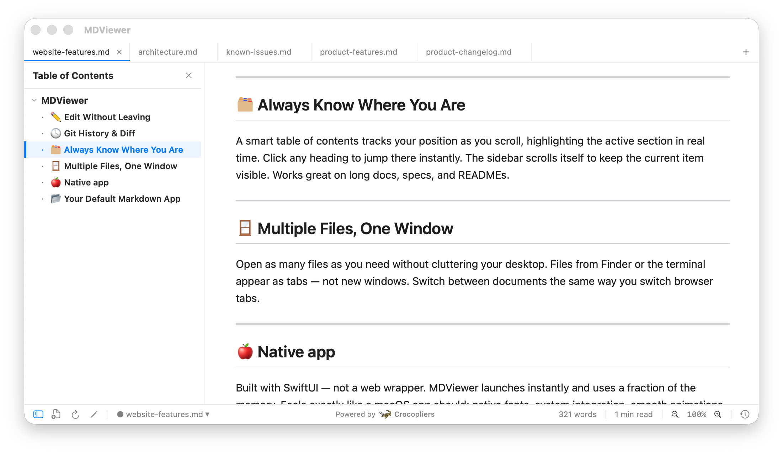Create a new file with the document-plus icon

pyautogui.click(x=56, y=414)
